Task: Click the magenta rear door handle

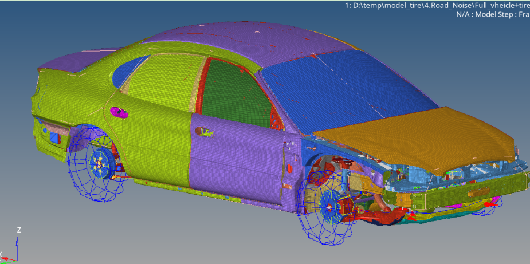Action: tap(116, 111)
